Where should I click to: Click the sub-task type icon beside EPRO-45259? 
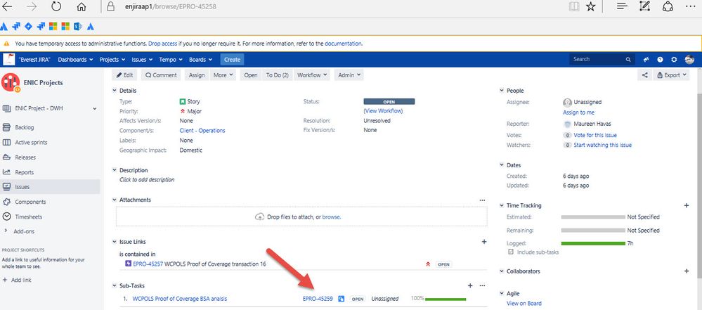pyautogui.click(x=341, y=299)
